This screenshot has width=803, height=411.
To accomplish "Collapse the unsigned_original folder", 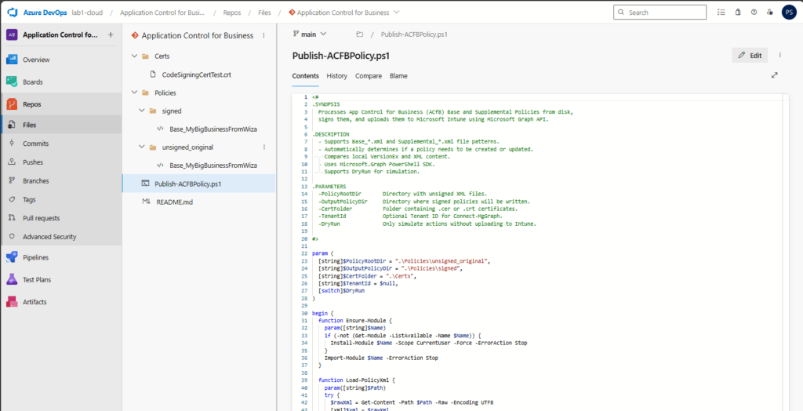I will (142, 147).
